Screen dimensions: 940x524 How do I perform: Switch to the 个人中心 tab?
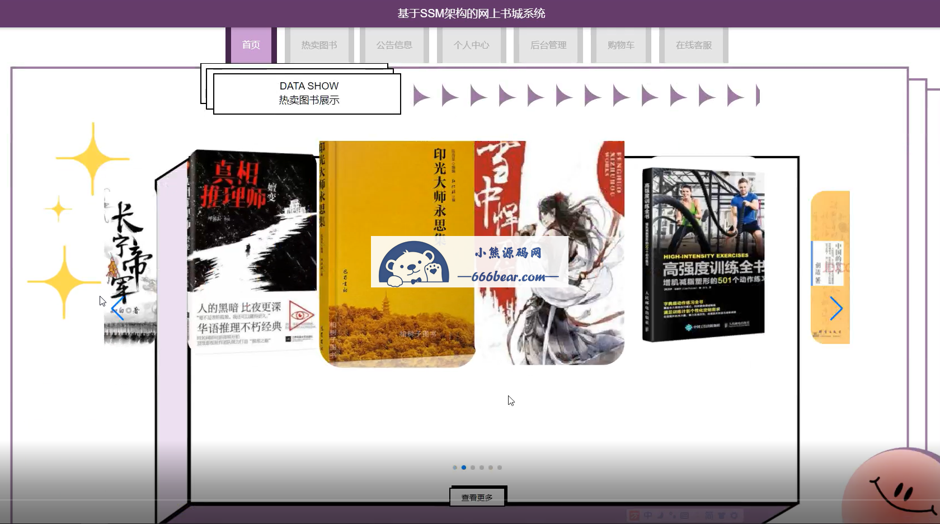[x=471, y=45]
